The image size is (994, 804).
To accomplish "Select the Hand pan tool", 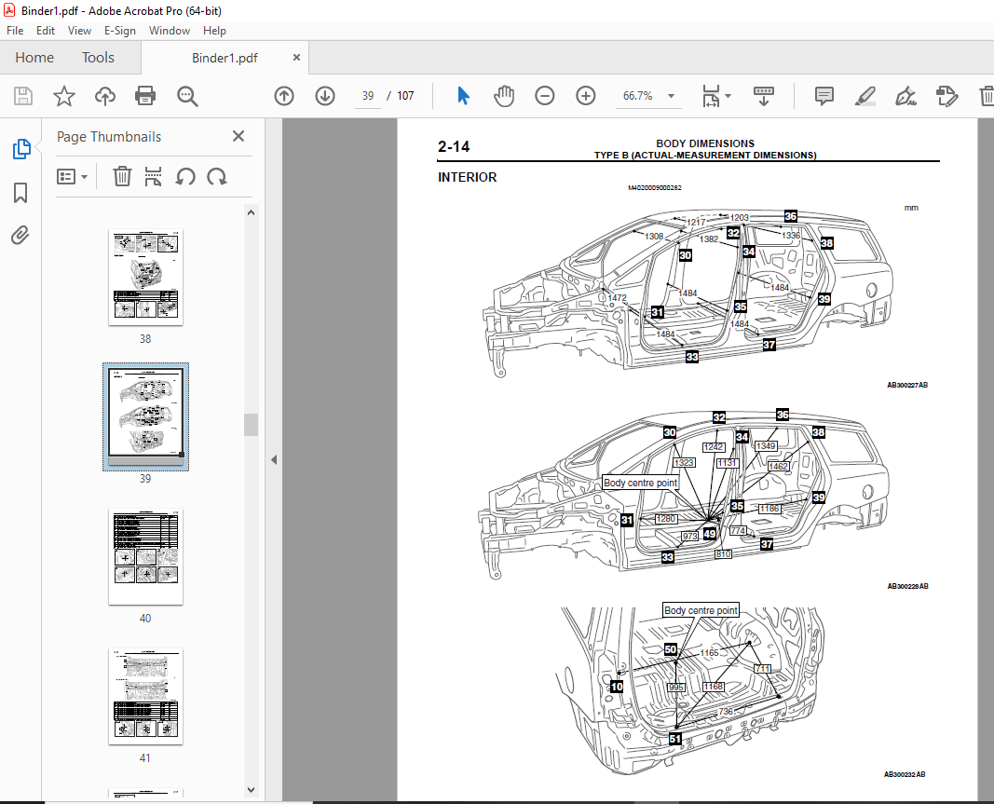I will tap(504, 96).
